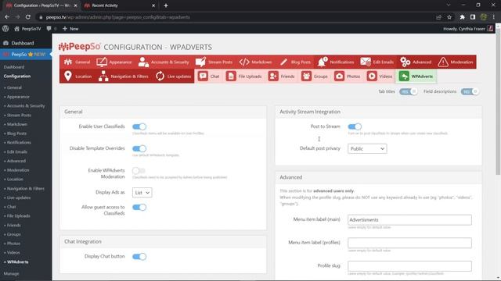Image resolution: width=501 pixels, height=281 pixels.
Task: Toggle Allow guest access to Classifieds
Action: (139, 208)
